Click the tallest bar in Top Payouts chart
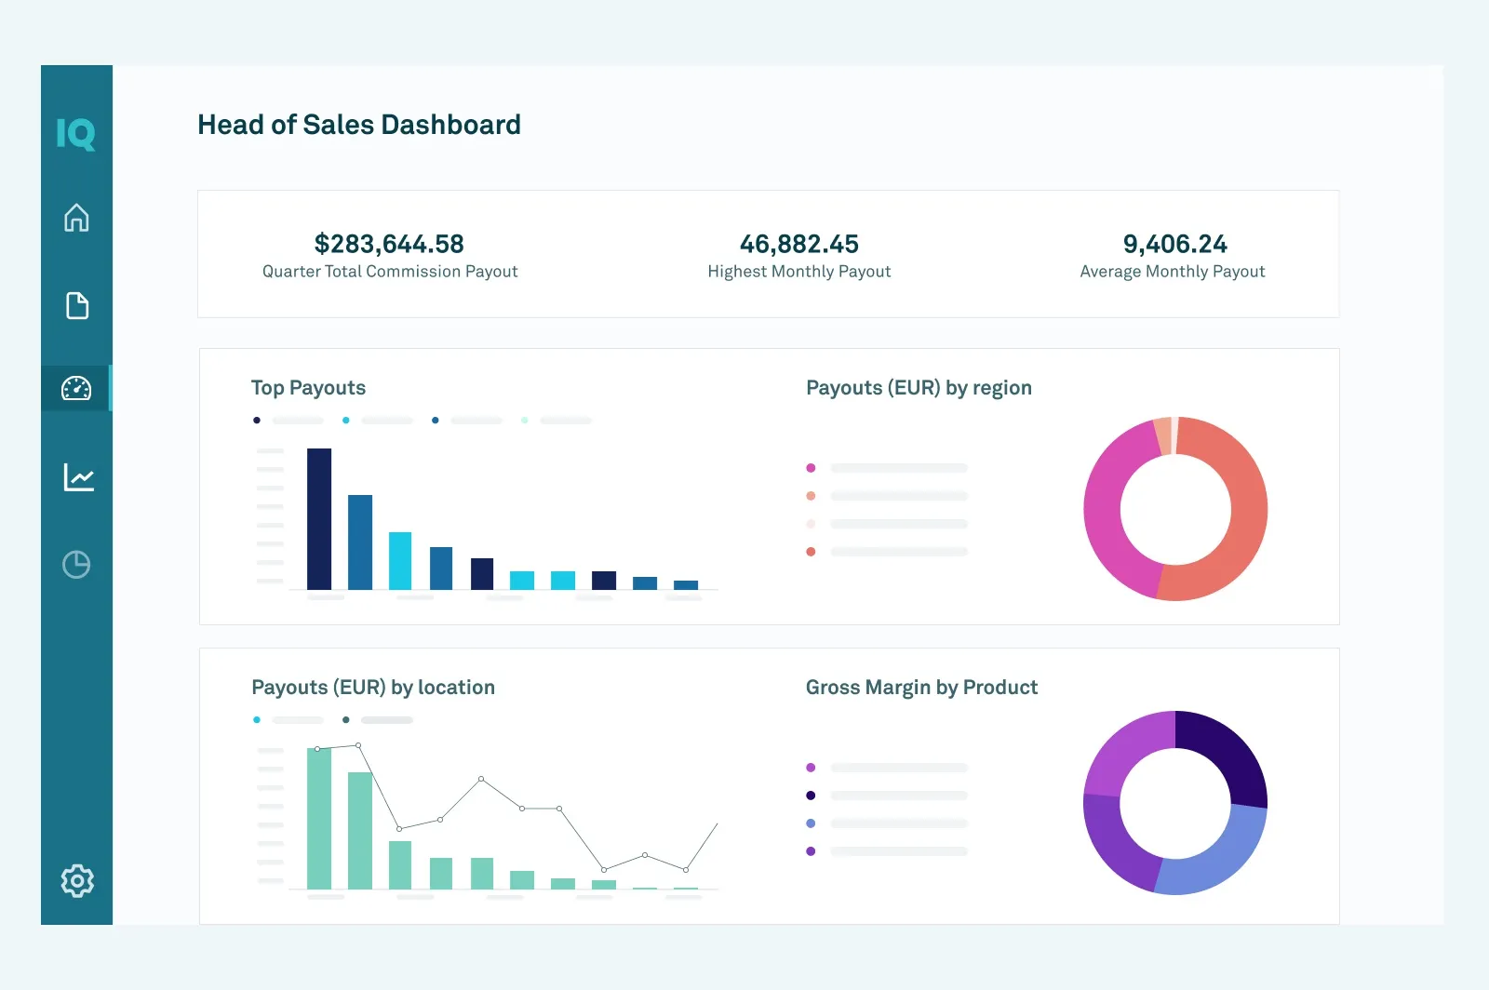 (x=320, y=516)
